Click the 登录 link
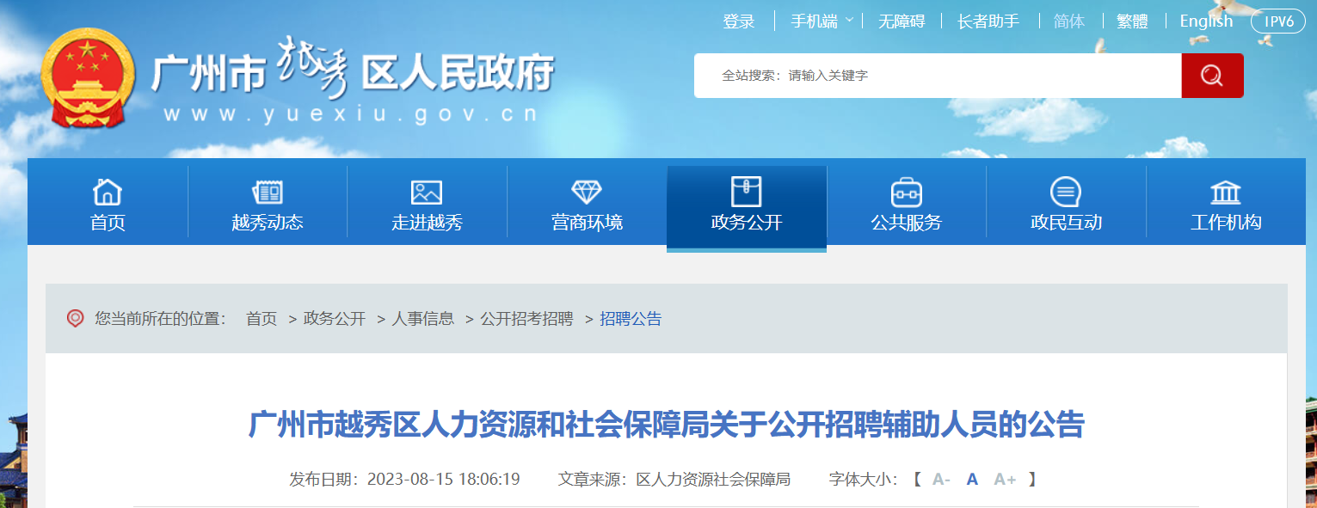The width and height of the screenshot is (1317, 508). 739,21
